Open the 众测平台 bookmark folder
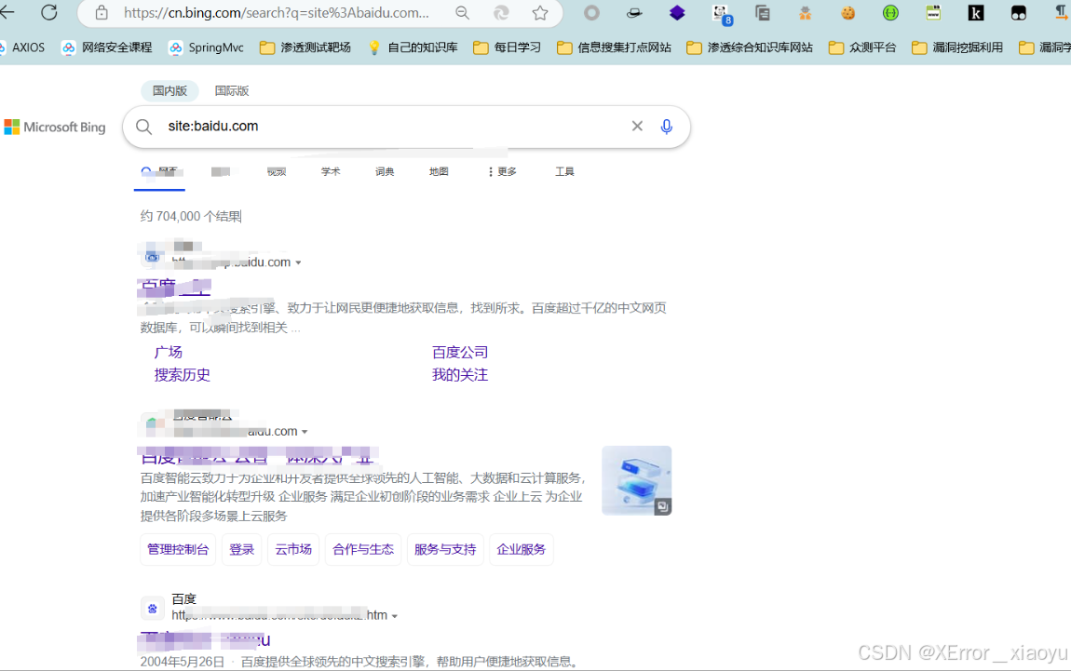The height and width of the screenshot is (671, 1071). click(862, 47)
